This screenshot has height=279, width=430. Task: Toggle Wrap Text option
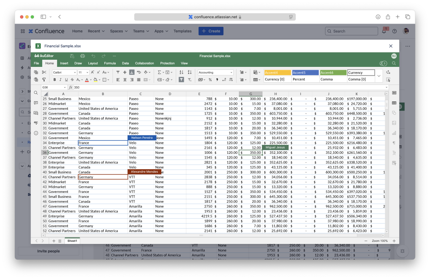click(139, 72)
